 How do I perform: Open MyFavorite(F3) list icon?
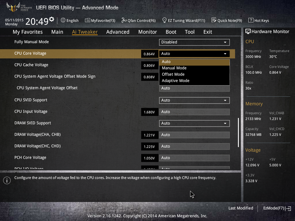click(88, 20)
